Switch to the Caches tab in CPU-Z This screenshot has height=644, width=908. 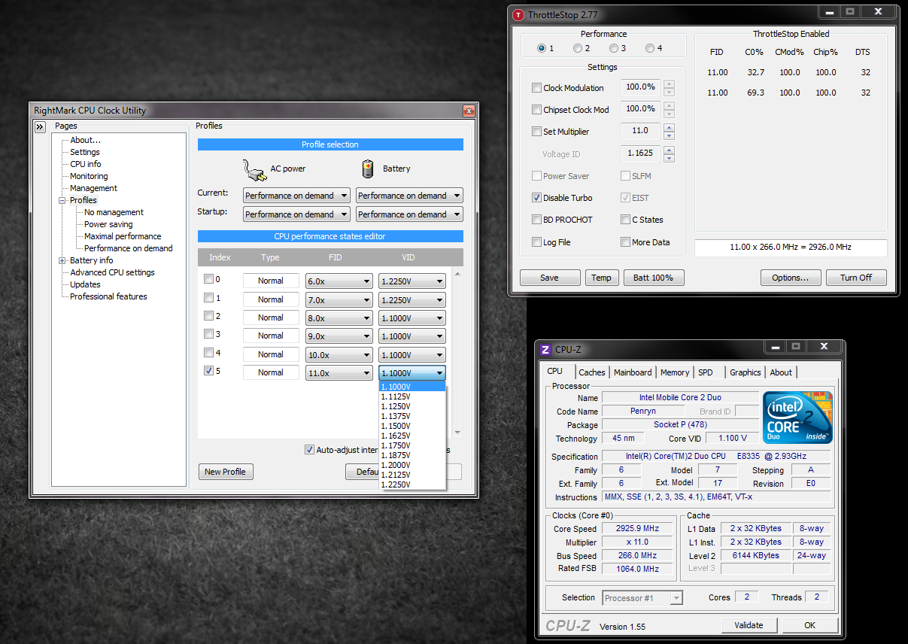pos(592,372)
